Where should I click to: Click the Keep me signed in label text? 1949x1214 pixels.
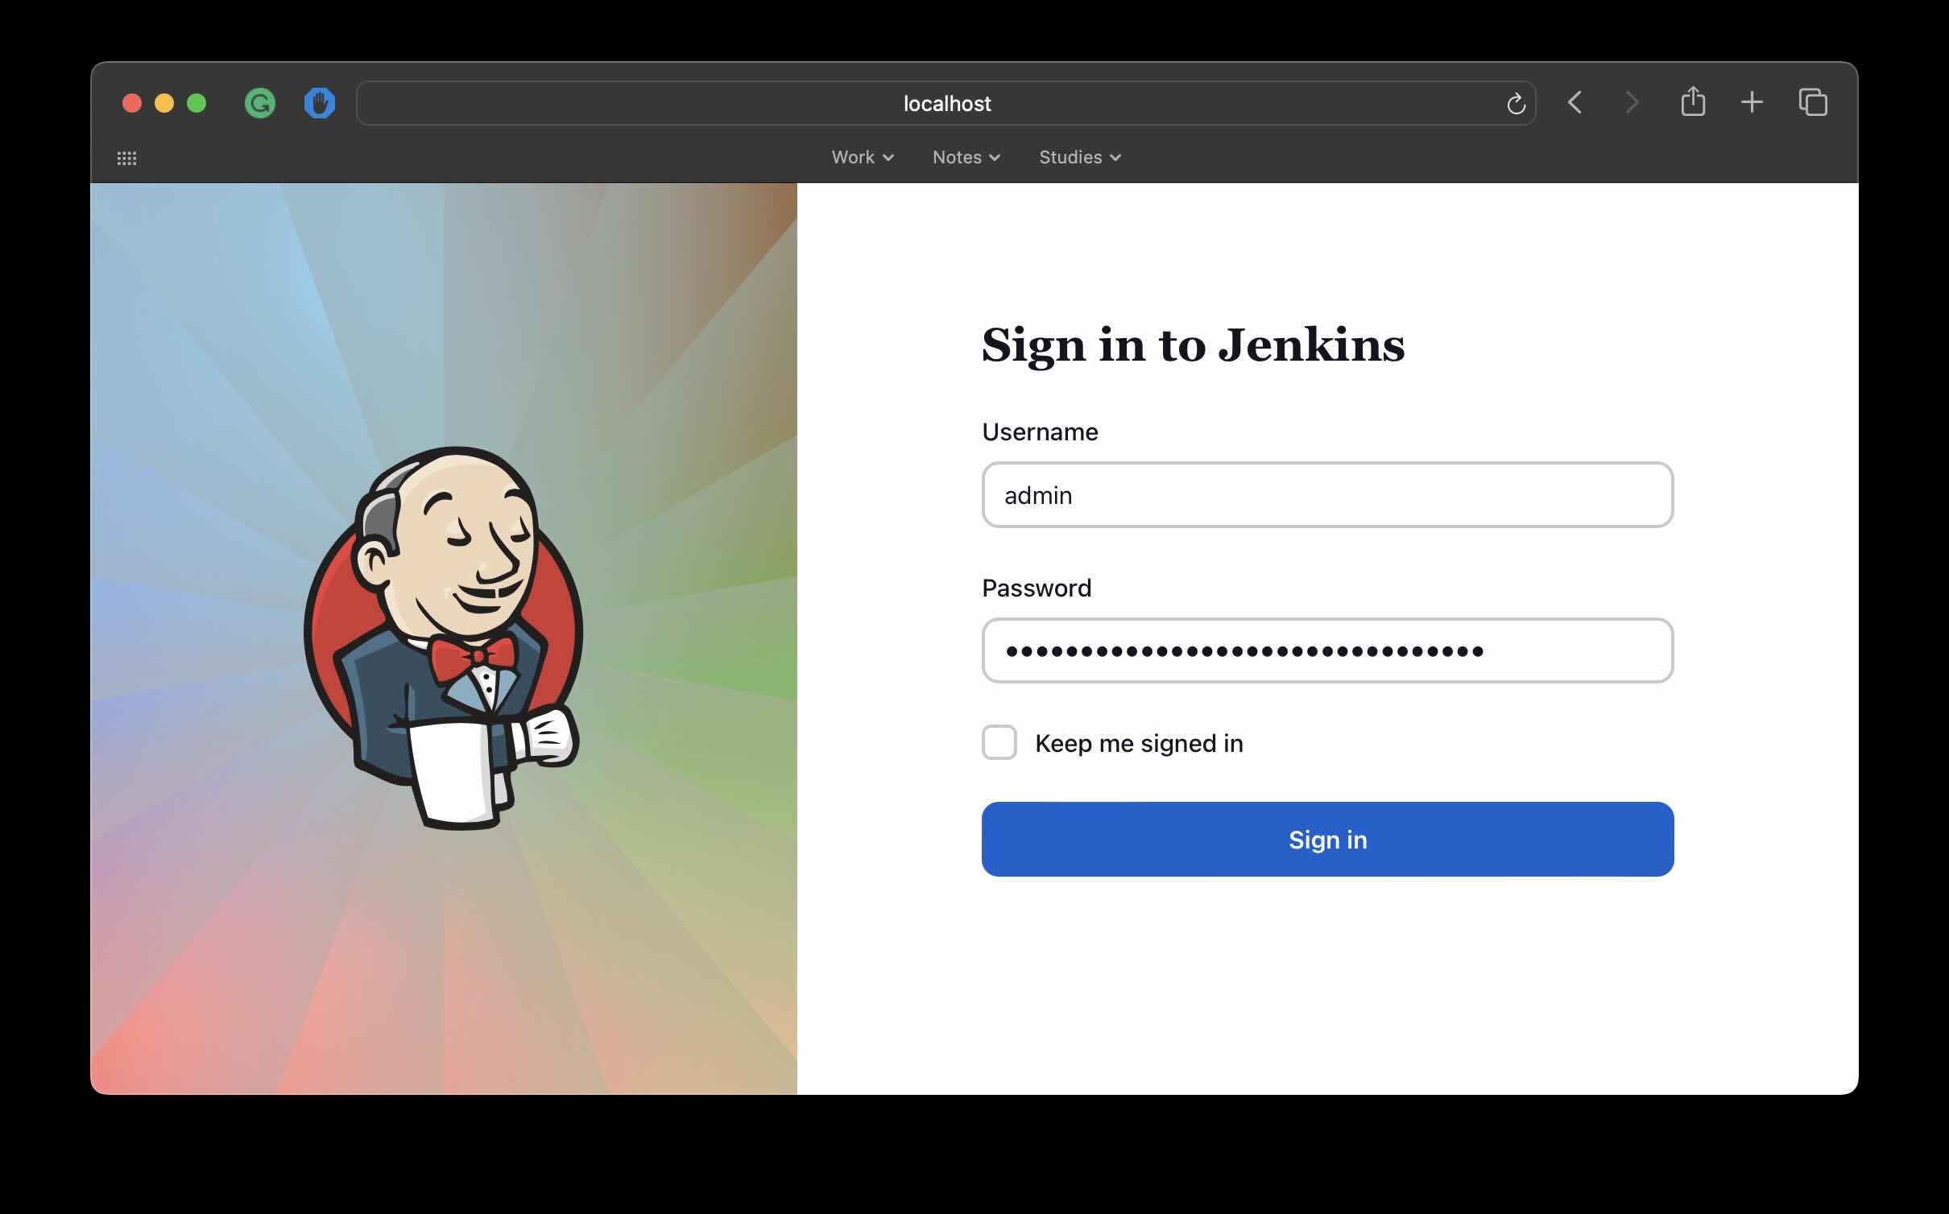(1140, 742)
